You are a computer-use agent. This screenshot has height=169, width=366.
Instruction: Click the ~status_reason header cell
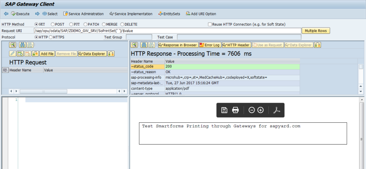[148, 72]
